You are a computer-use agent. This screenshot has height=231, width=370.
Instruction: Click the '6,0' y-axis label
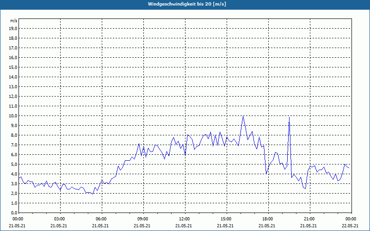tap(14, 155)
